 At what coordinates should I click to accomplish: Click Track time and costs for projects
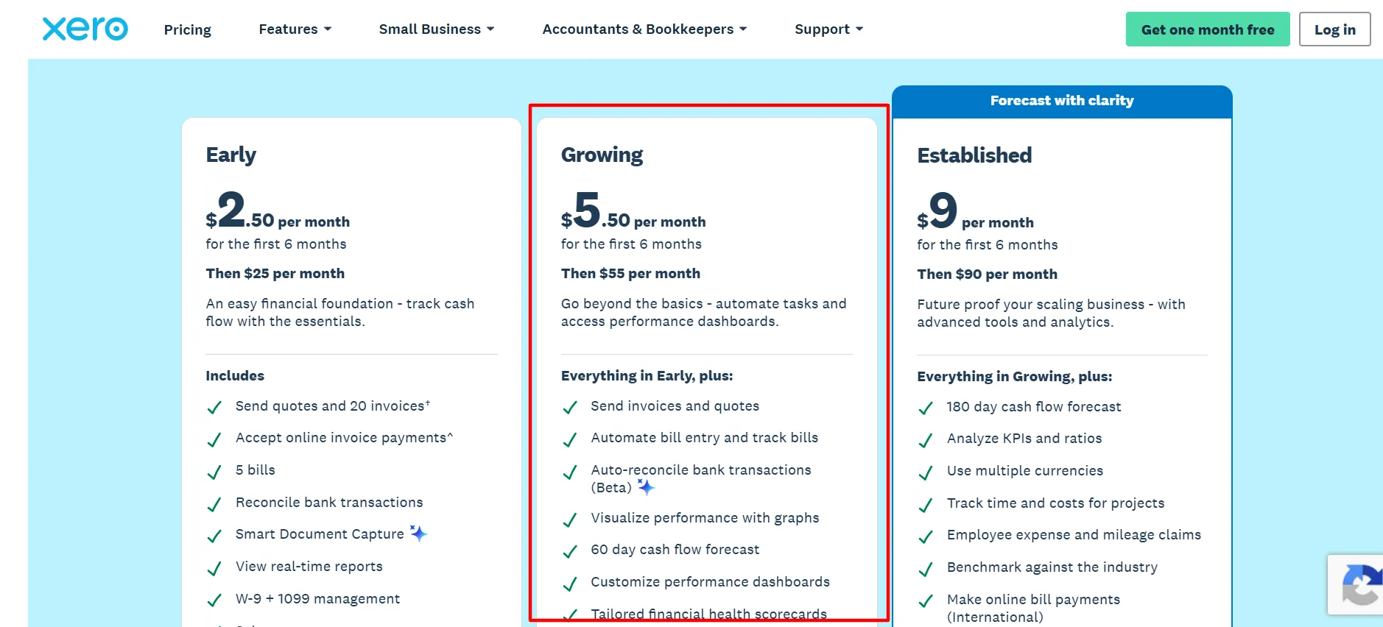pos(1055,503)
